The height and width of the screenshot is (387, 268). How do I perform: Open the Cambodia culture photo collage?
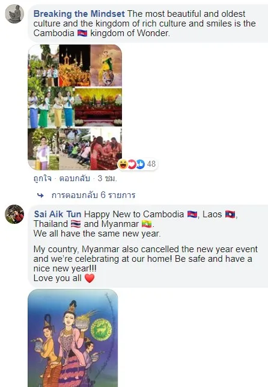click(x=75, y=107)
